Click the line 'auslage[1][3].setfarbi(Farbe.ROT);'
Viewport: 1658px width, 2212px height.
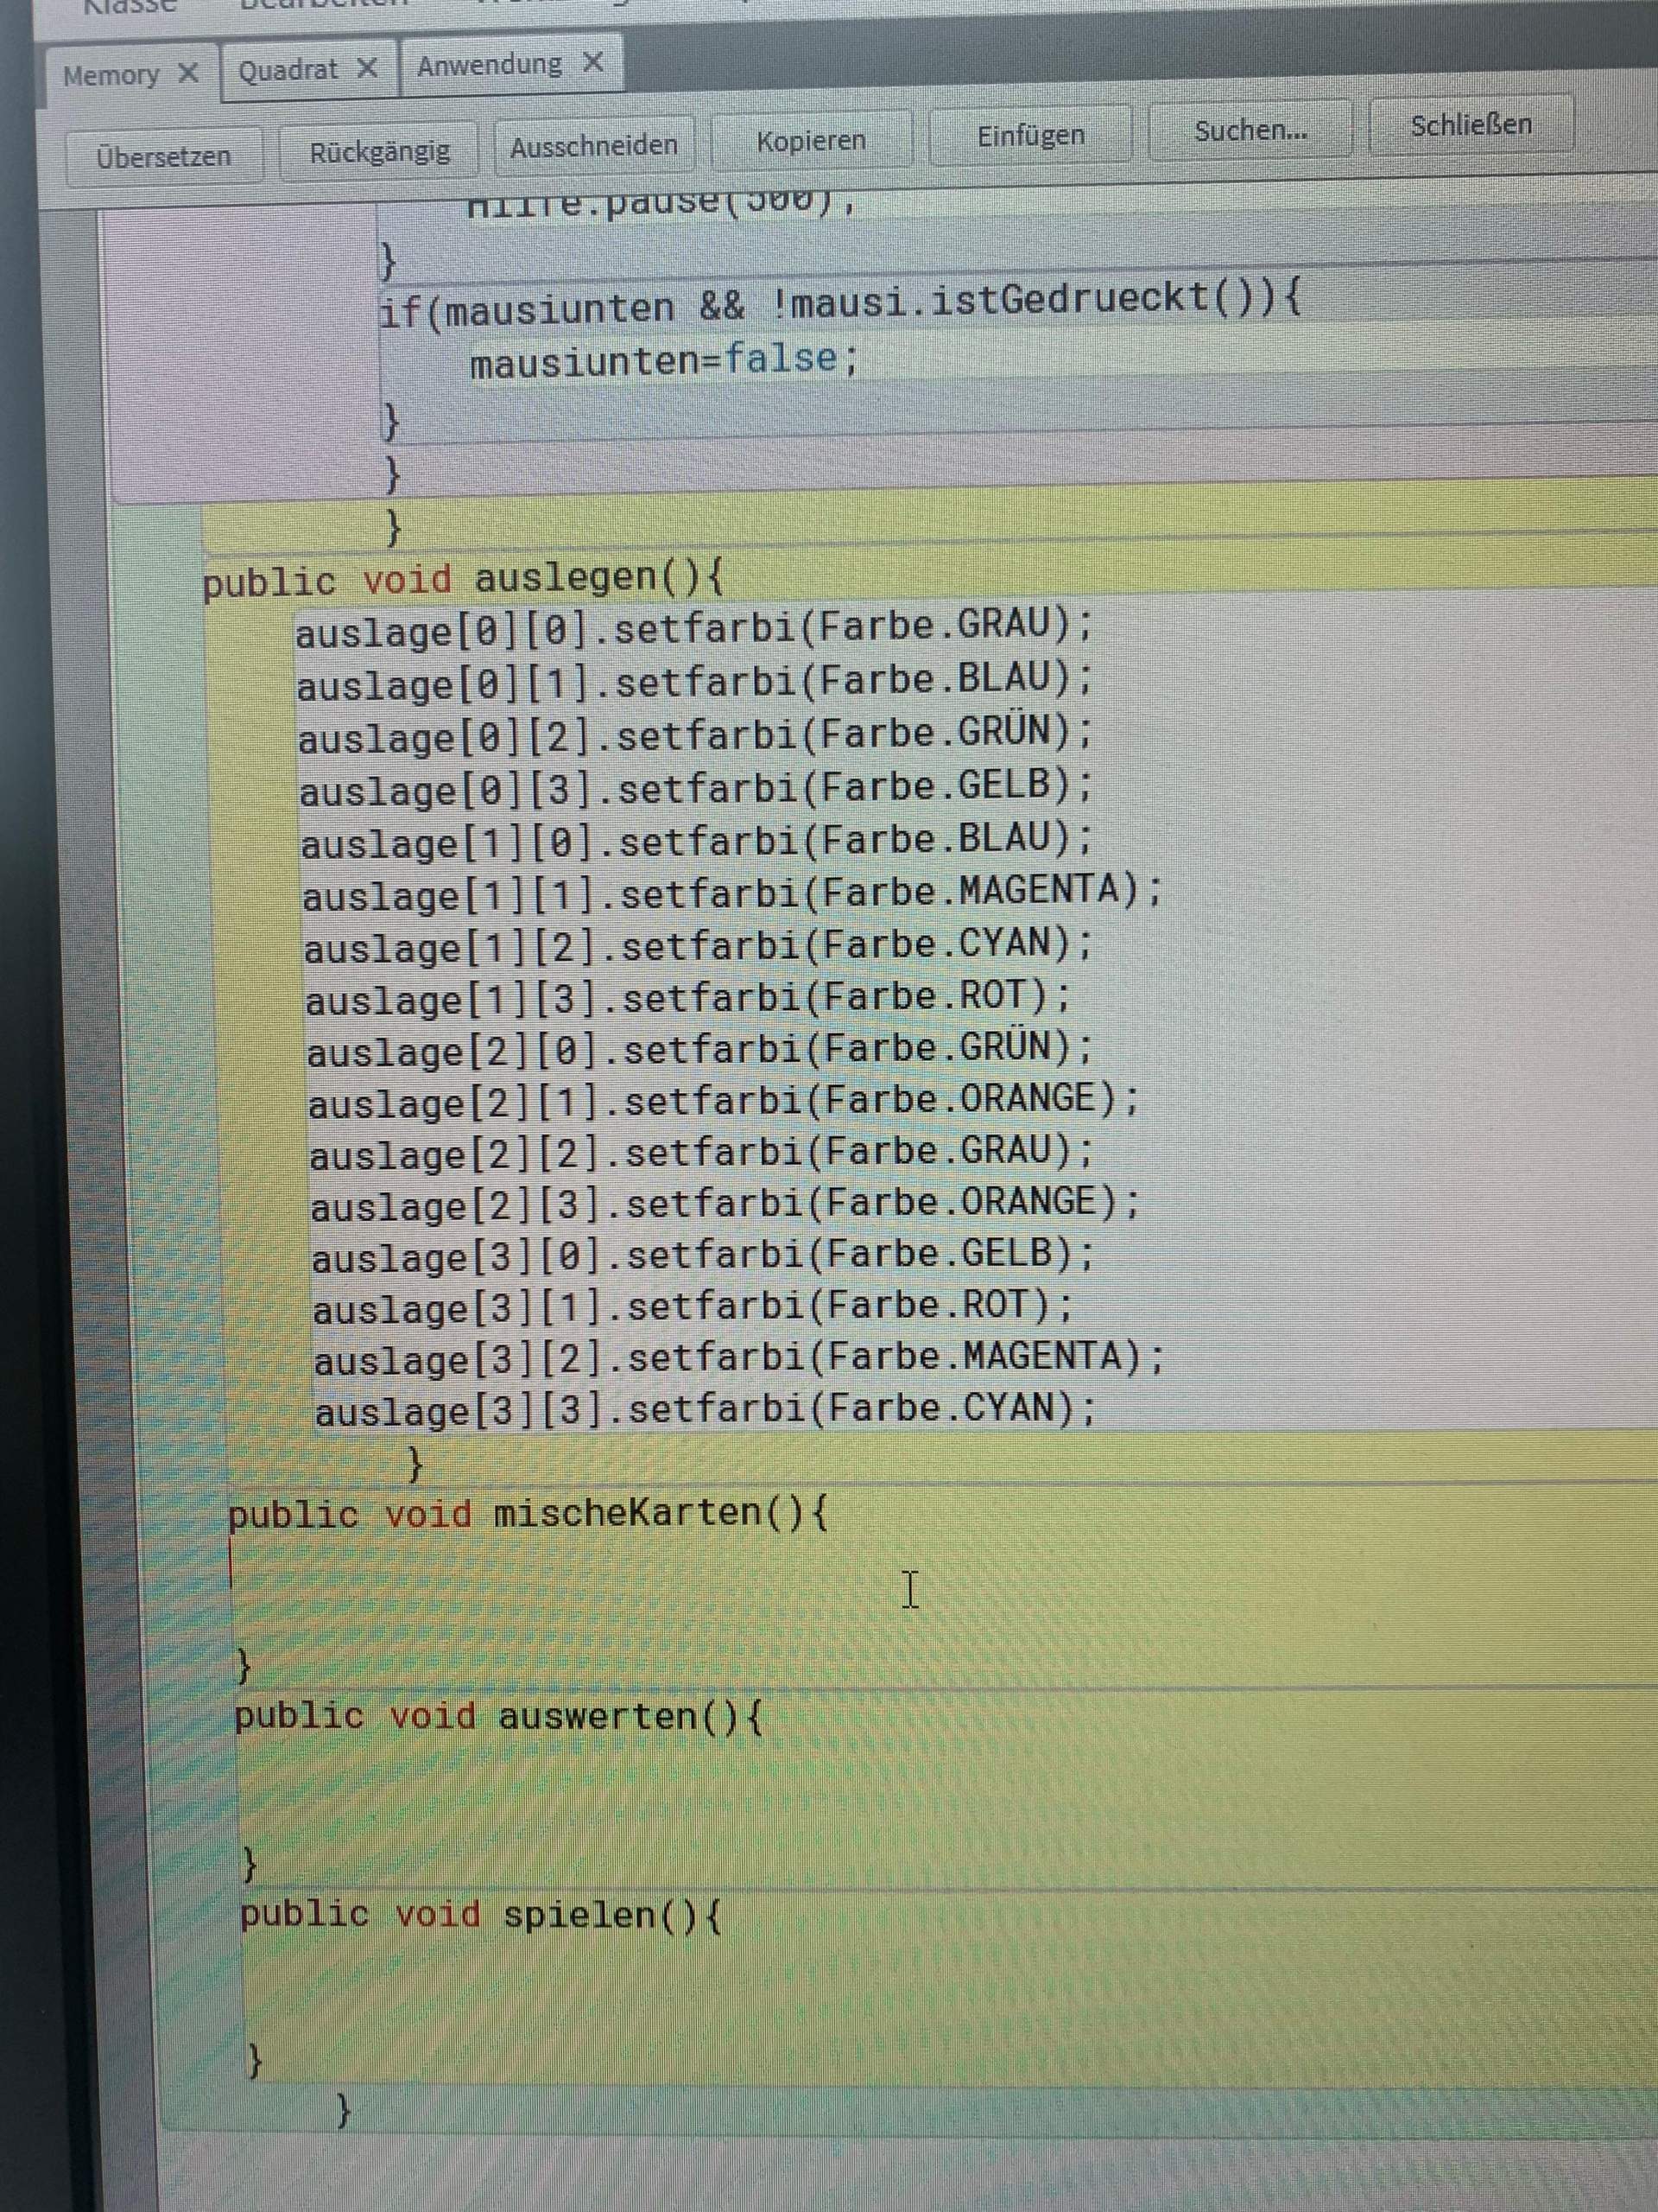pyautogui.click(x=688, y=999)
